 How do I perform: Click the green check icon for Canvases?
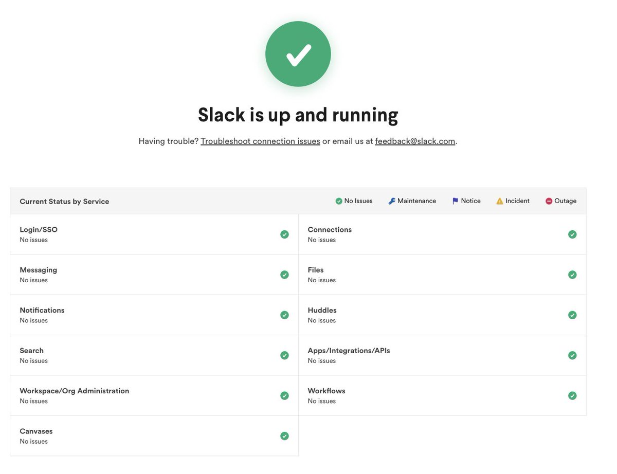[284, 436]
